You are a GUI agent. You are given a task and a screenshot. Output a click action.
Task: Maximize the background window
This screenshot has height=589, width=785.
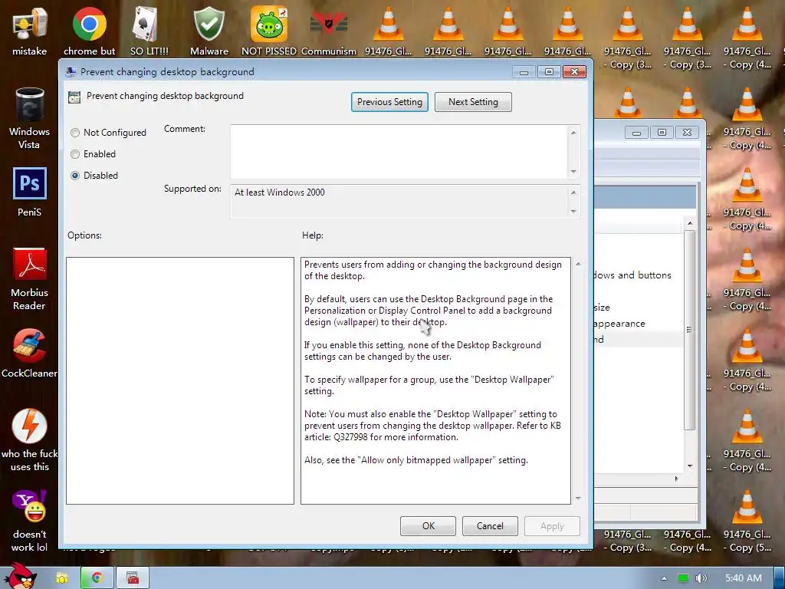point(662,133)
